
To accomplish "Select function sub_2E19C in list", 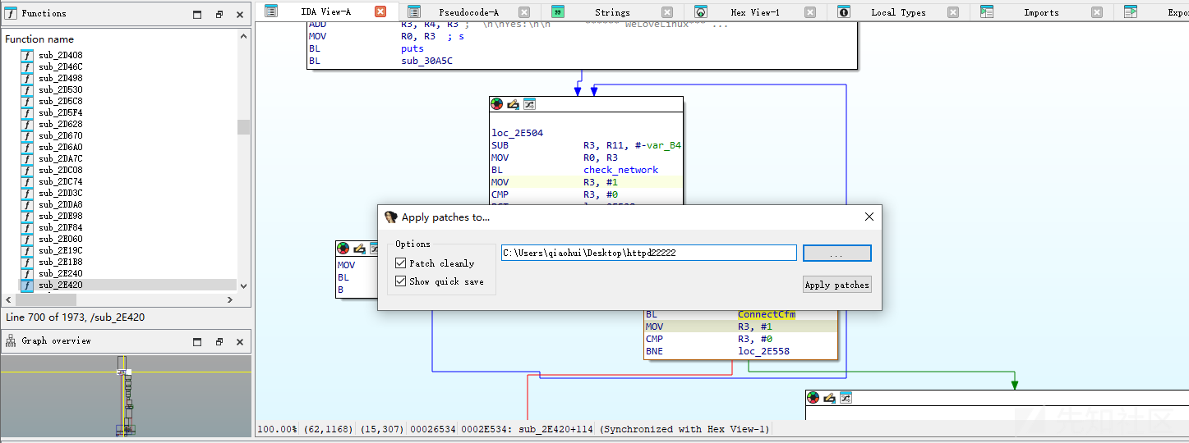I will 60,250.
